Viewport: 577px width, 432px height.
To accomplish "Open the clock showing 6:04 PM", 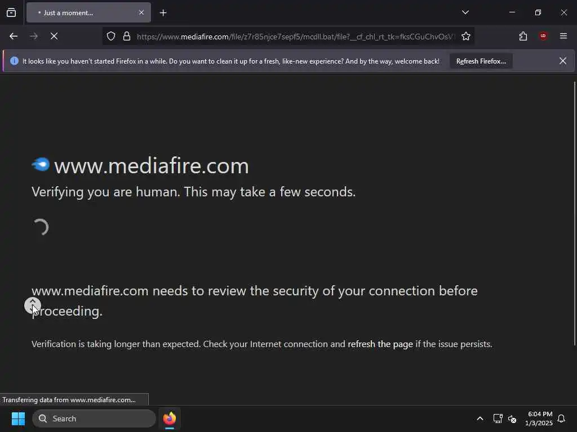I will [x=539, y=418].
